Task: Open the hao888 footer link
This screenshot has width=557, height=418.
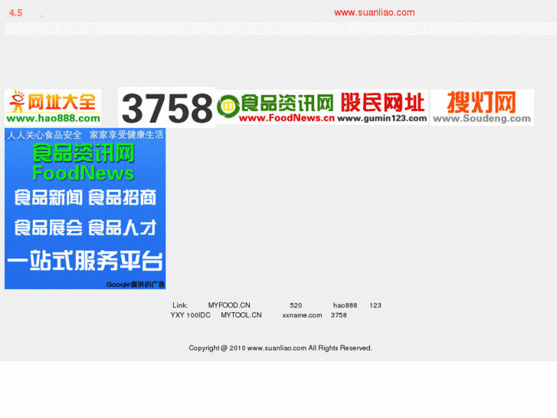Action: [345, 305]
